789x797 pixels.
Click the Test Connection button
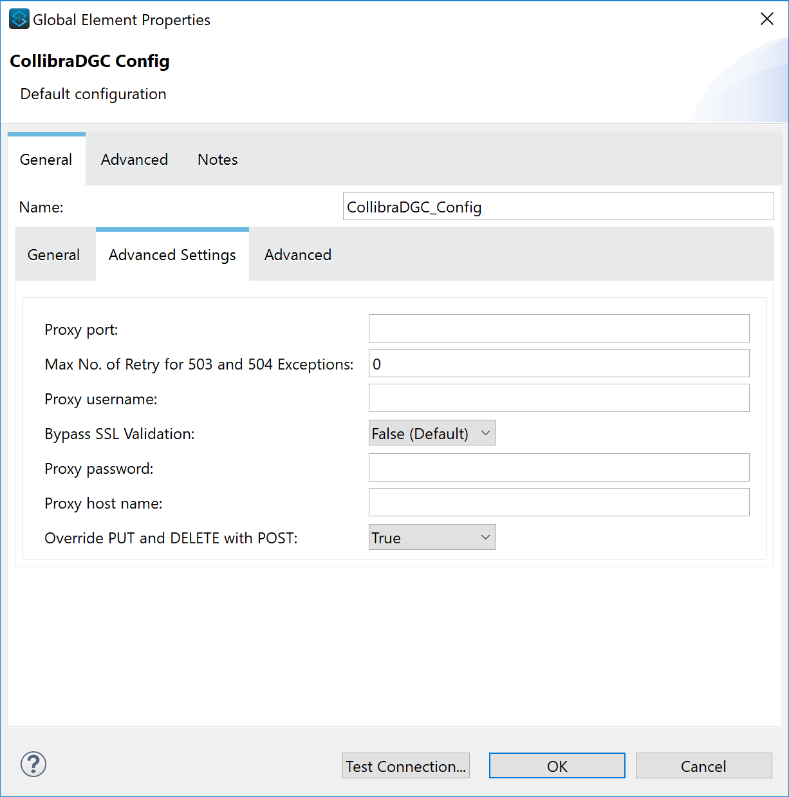(x=406, y=765)
